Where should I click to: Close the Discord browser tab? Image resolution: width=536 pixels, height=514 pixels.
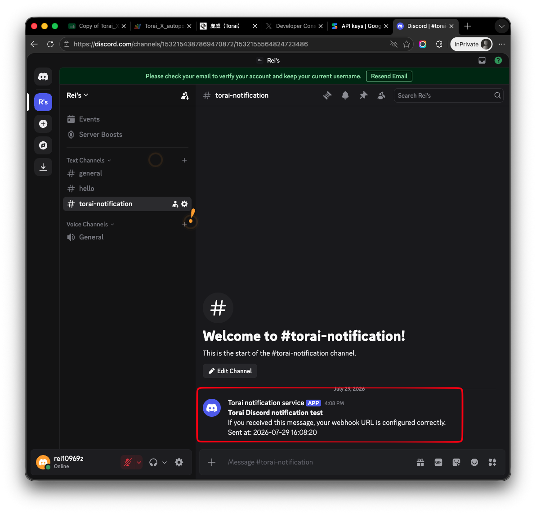tap(451, 26)
